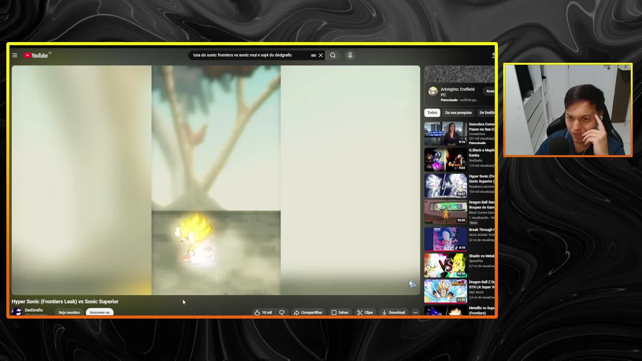Viewport: 642px width, 361px height.
Task: Click the Shadic vs Metal video title
Action: click(481, 256)
